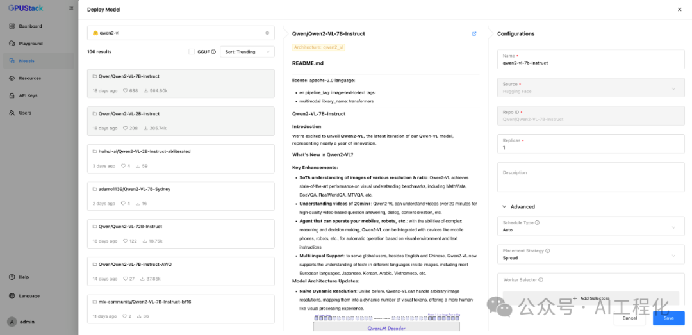Viewport: 692px width, 335px height.
Task: Click the Cancel button
Action: tap(629, 318)
